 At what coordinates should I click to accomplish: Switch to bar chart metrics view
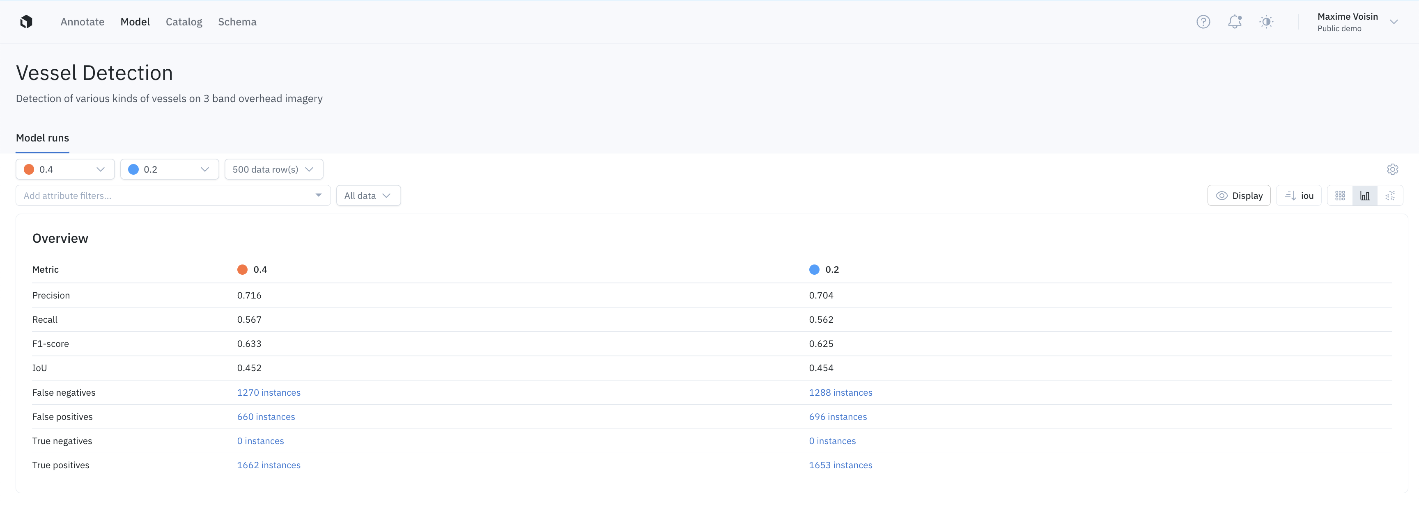(1364, 196)
